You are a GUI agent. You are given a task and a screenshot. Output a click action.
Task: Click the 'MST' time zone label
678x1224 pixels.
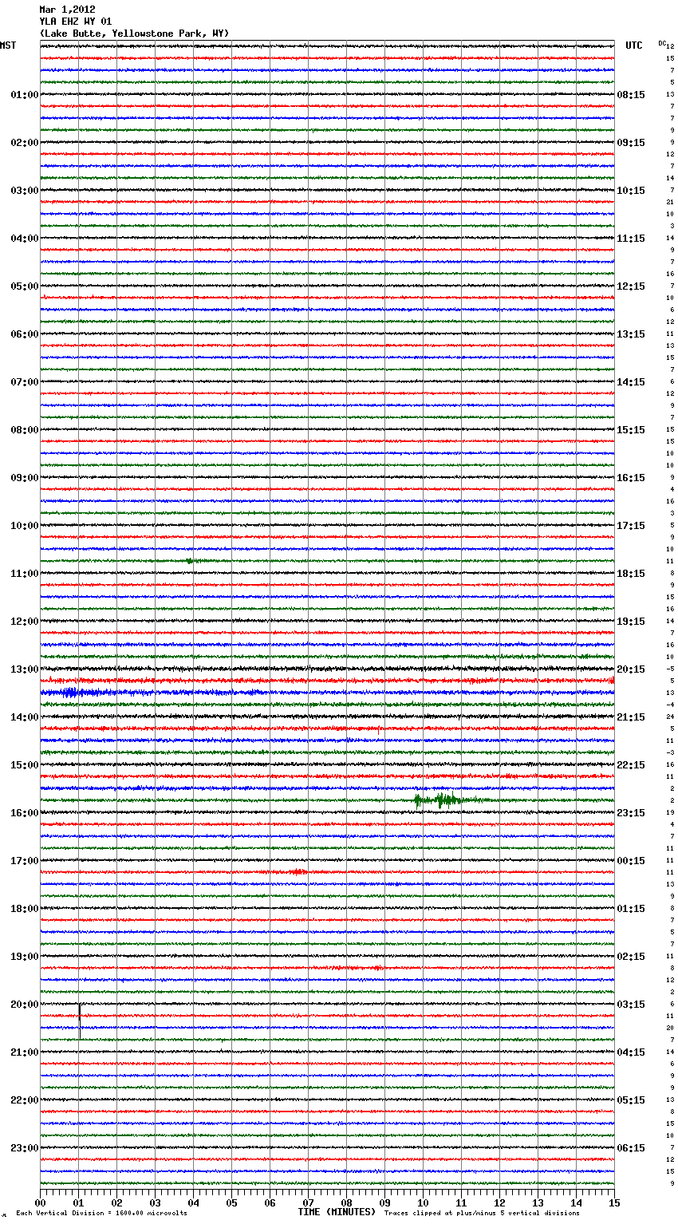point(8,45)
